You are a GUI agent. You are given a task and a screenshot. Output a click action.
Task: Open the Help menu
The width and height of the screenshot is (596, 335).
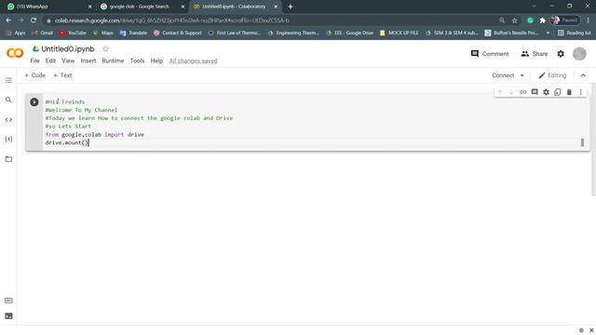click(156, 60)
